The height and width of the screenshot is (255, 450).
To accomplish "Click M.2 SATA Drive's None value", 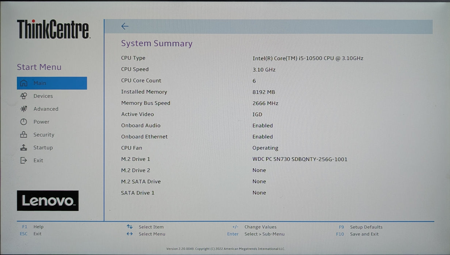I will click(x=259, y=181).
